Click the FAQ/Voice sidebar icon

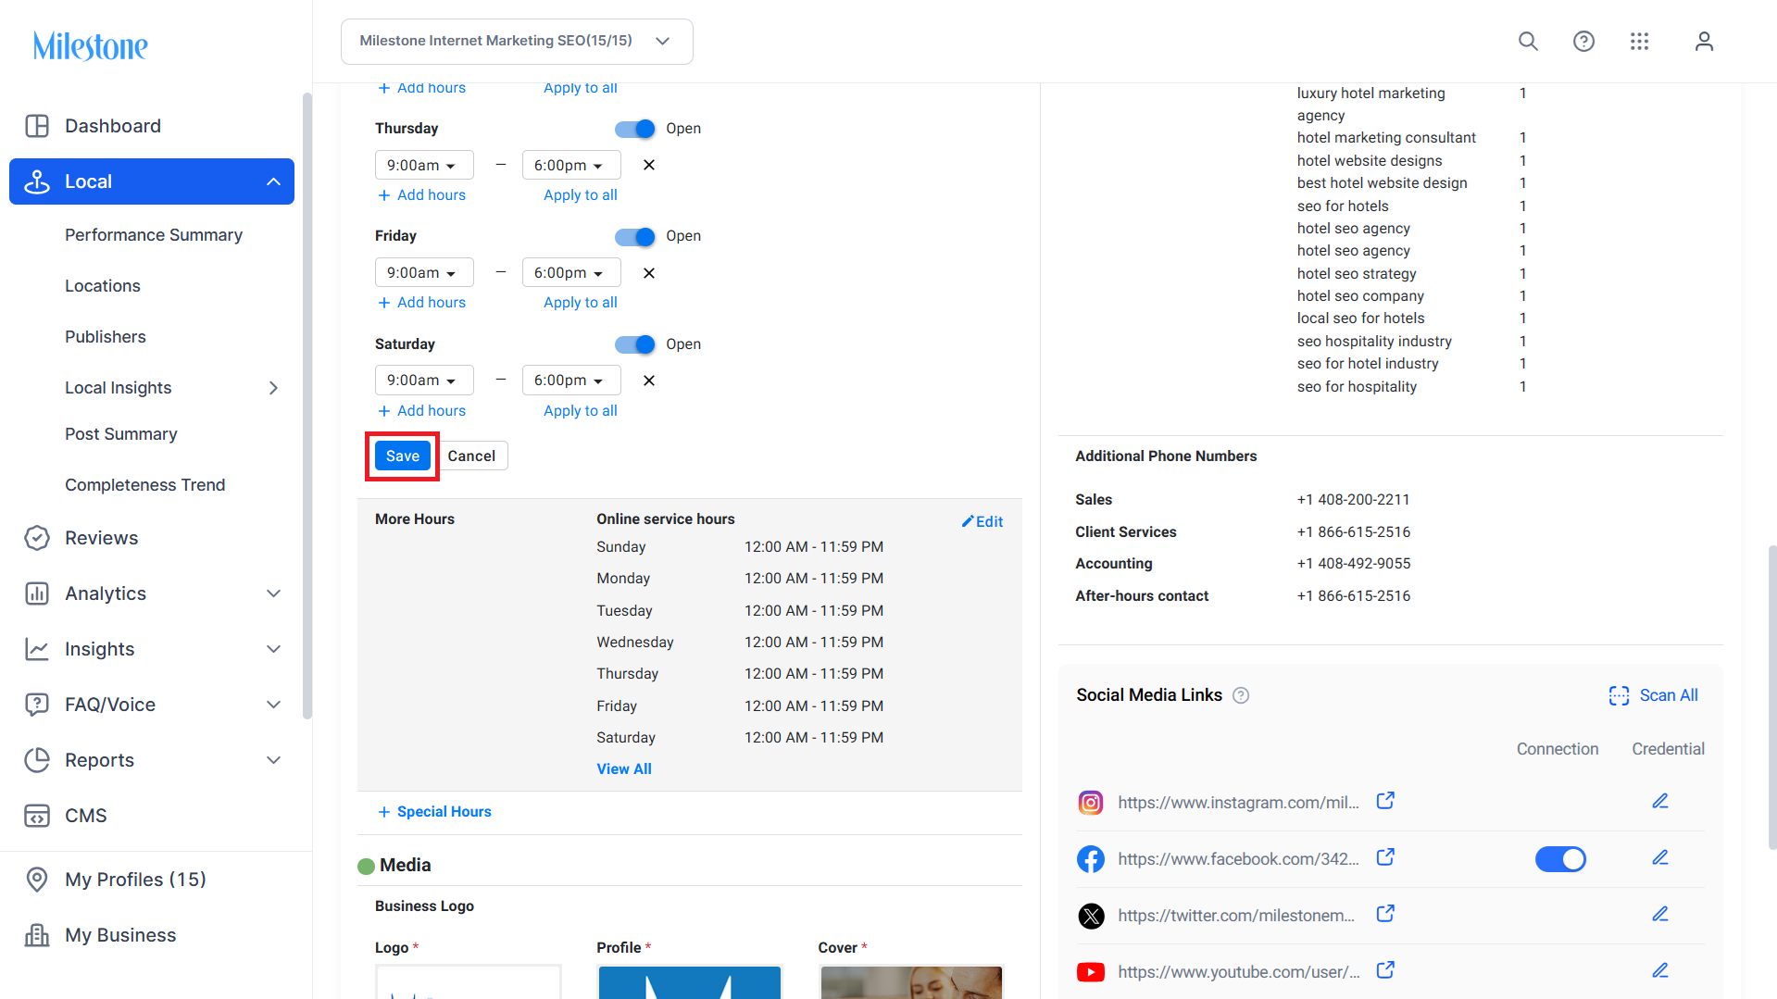pyautogui.click(x=37, y=705)
